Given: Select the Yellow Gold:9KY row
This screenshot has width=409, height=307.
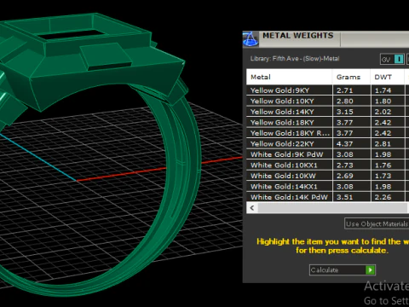Looking at the screenshot, I should click(327, 90).
